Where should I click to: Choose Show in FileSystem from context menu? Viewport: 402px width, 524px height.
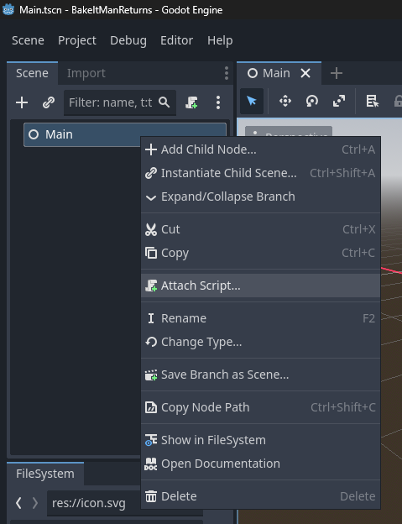point(261,440)
